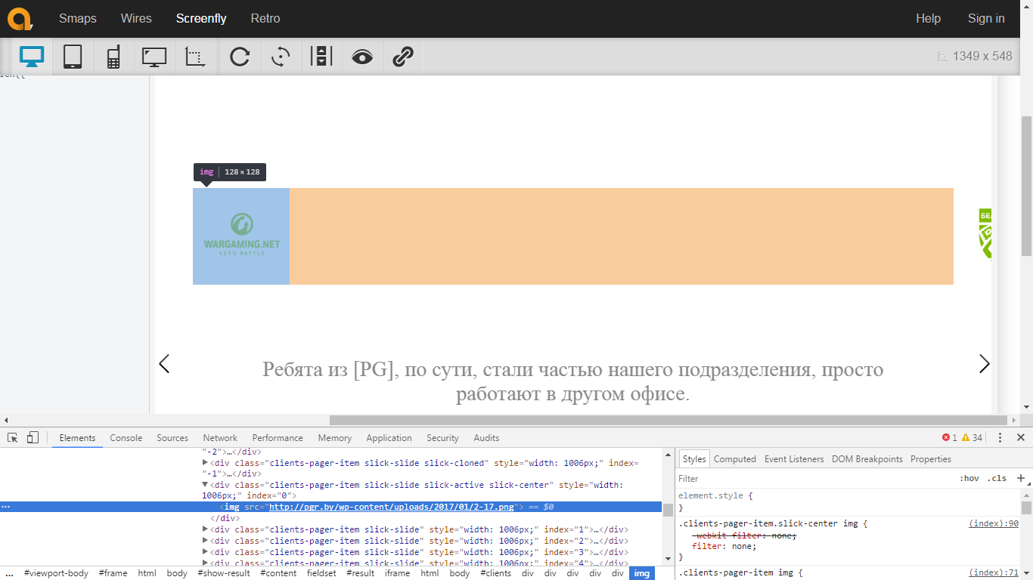Click the #viewport-body breadcrumb
The height and width of the screenshot is (580, 1033).
point(56,573)
